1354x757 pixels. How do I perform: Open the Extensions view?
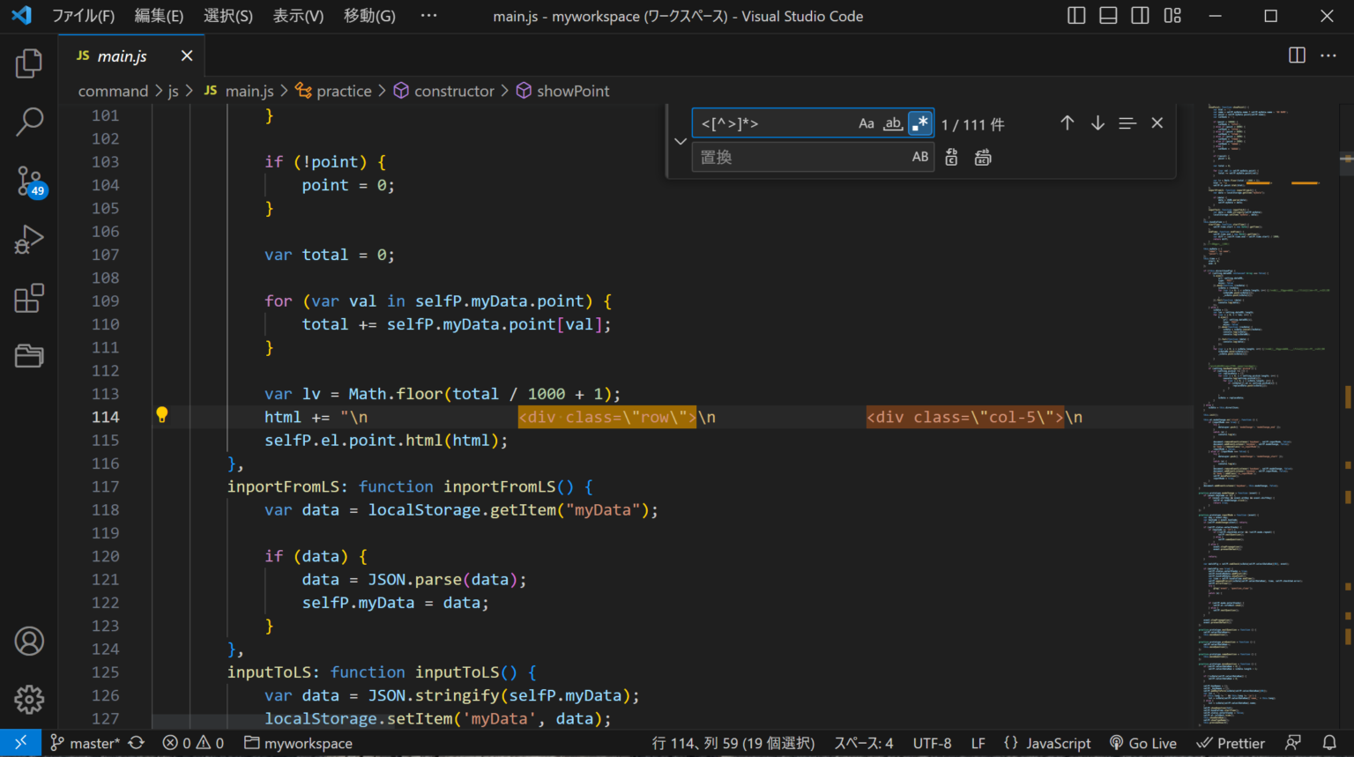(x=29, y=298)
